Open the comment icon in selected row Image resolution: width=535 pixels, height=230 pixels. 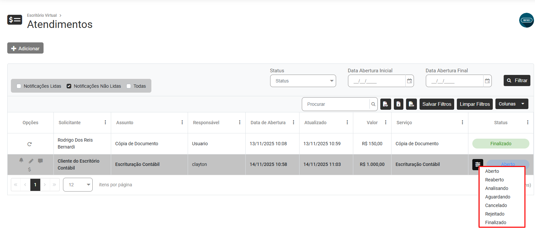point(40,161)
